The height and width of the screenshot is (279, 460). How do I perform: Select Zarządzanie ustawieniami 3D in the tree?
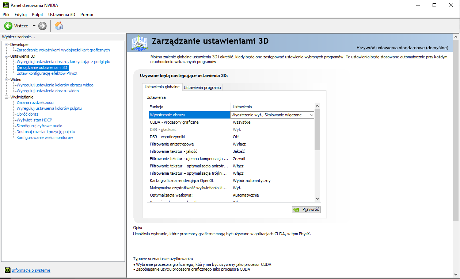[x=42, y=67]
